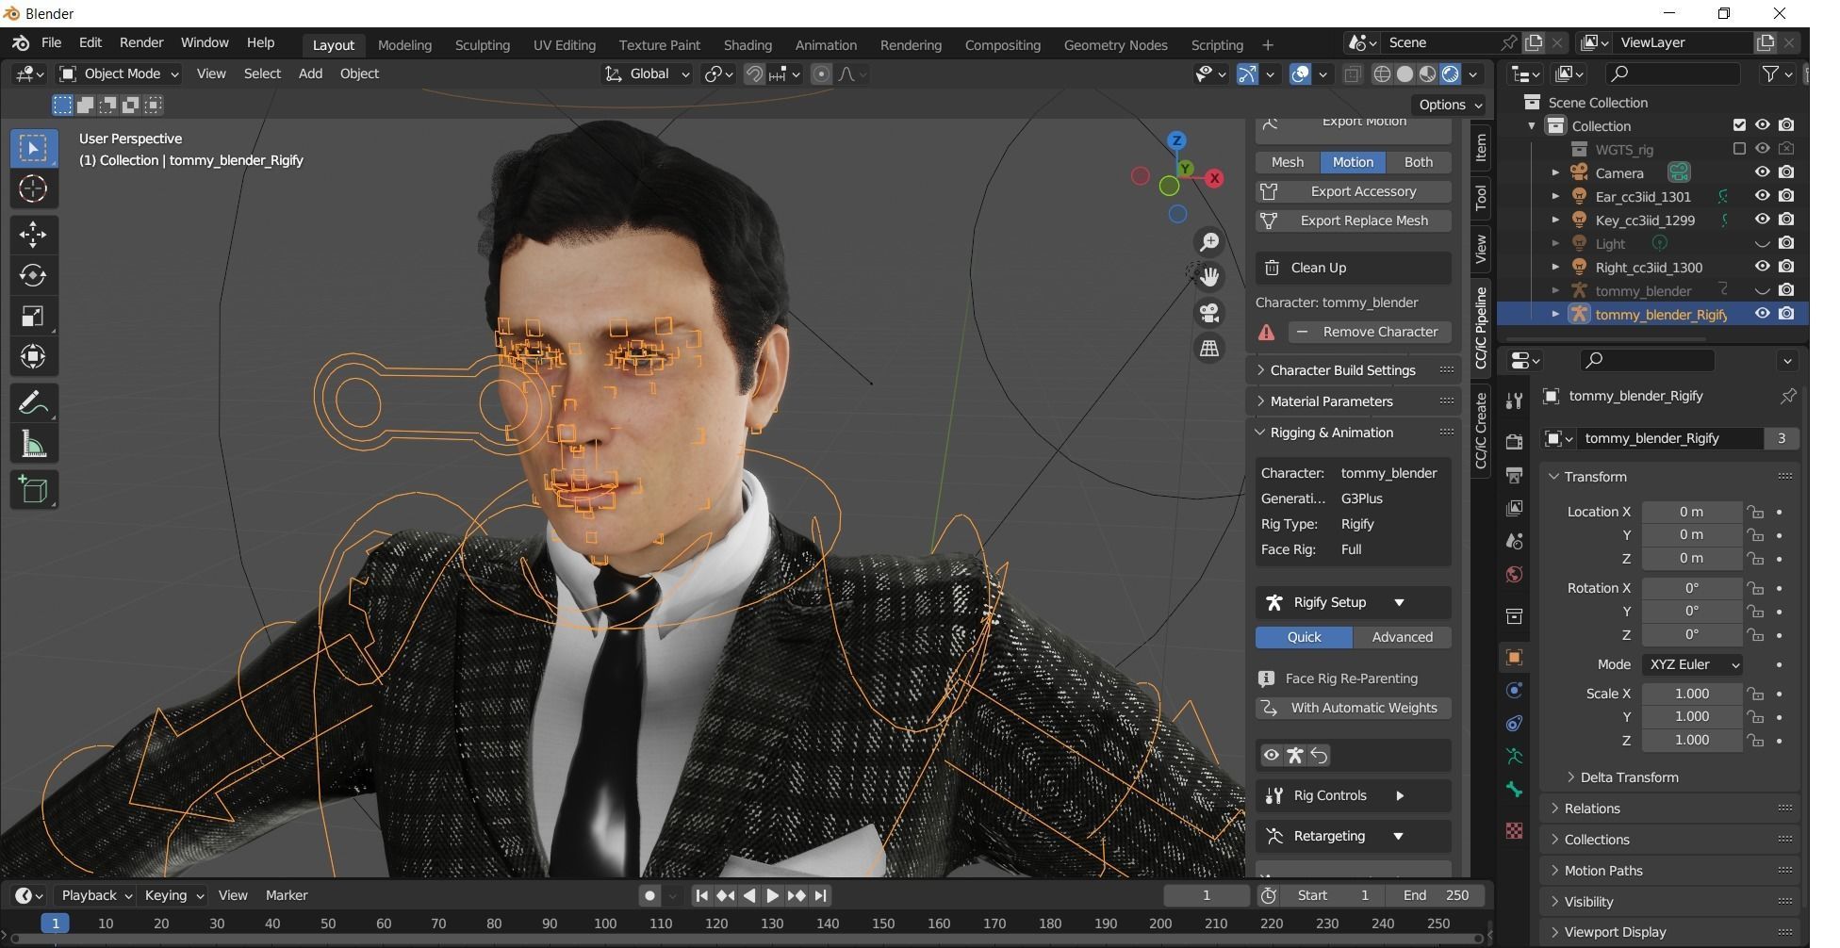The height and width of the screenshot is (948, 1840).
Task: Click the Scale X value field
Action: [1691, 694]
